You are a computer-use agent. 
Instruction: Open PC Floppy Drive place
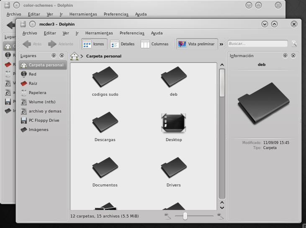[x=43, y=121]
